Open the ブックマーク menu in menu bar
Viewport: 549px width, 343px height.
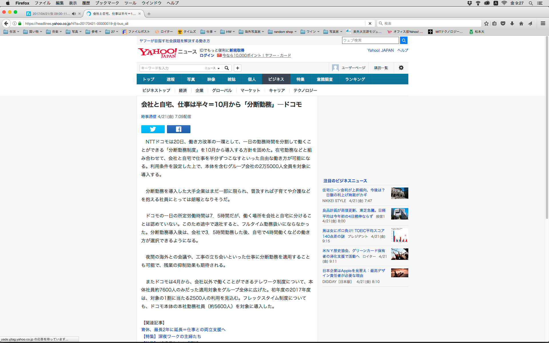tap(107, 3)
